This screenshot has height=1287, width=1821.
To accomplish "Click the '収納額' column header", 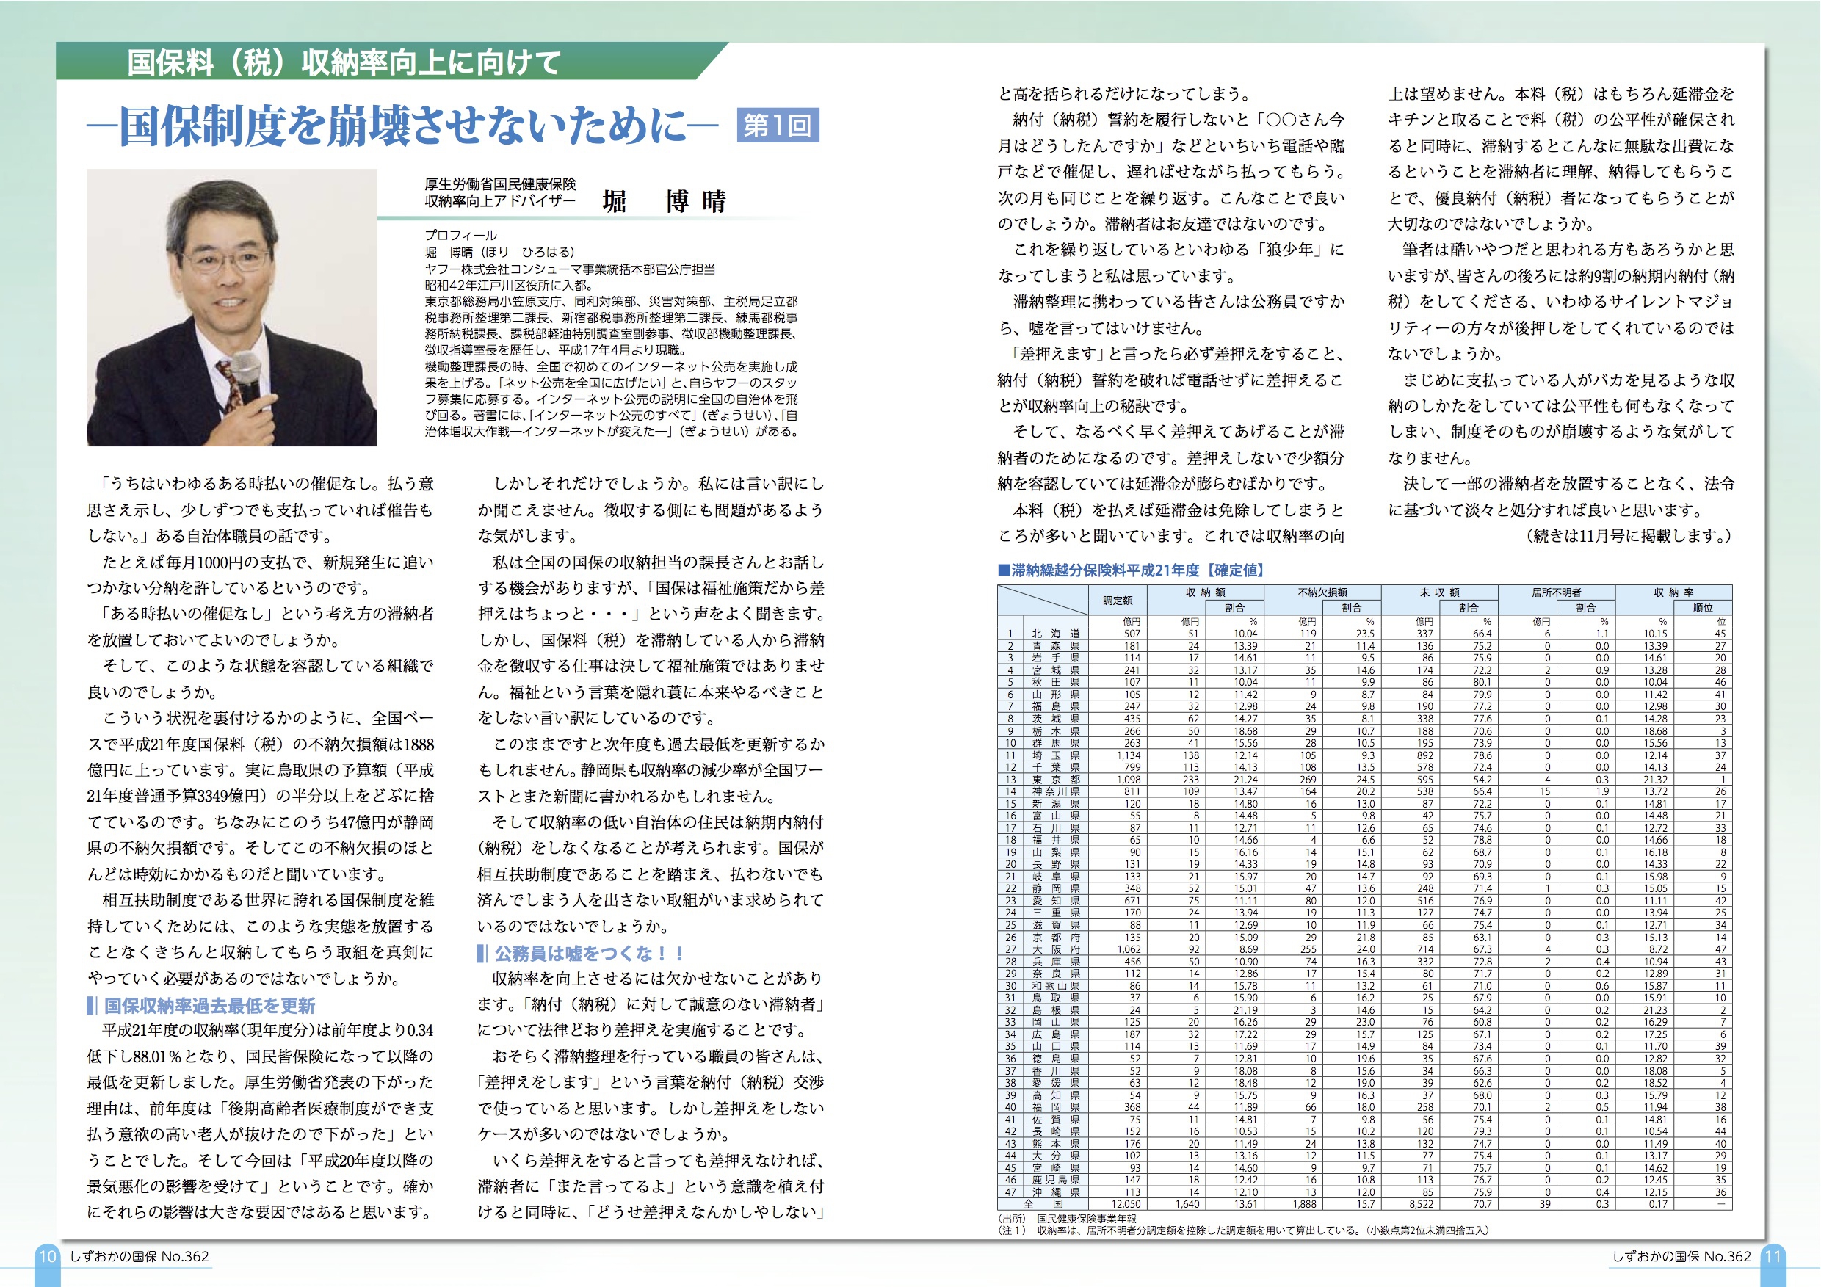I will click(1205, 592).
